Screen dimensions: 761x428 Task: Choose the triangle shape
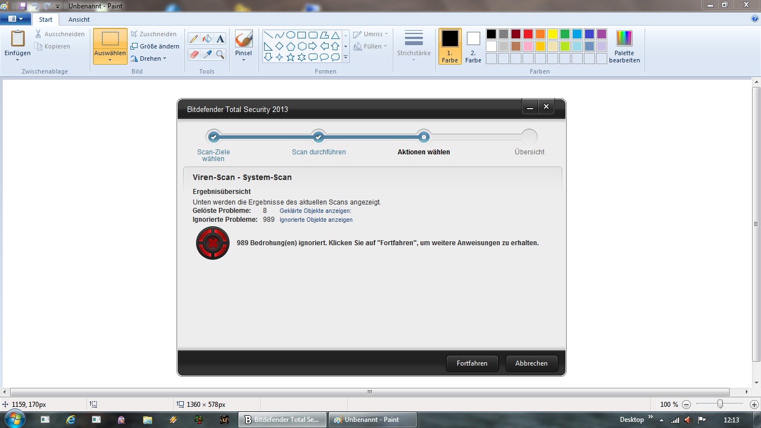coord(335,35)
